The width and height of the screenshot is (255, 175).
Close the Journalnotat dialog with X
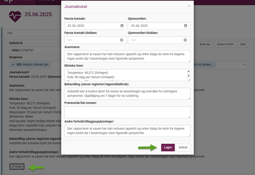click(x=189, y=6)
